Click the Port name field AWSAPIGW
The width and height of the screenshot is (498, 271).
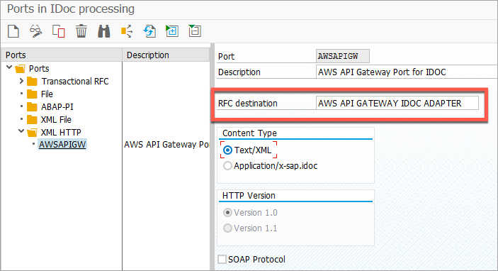click(343, 56)
